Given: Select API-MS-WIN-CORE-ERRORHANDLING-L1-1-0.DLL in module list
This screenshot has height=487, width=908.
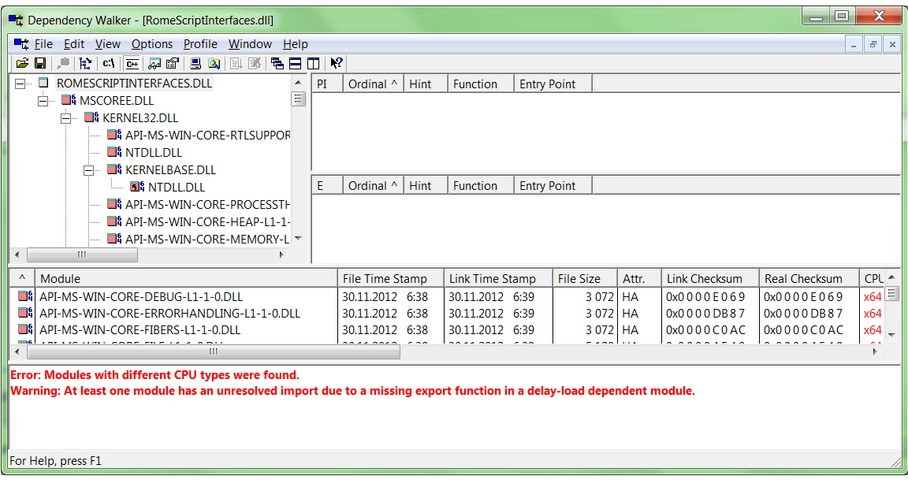Looking at the screenshot, I should click(x=169, y=314).
